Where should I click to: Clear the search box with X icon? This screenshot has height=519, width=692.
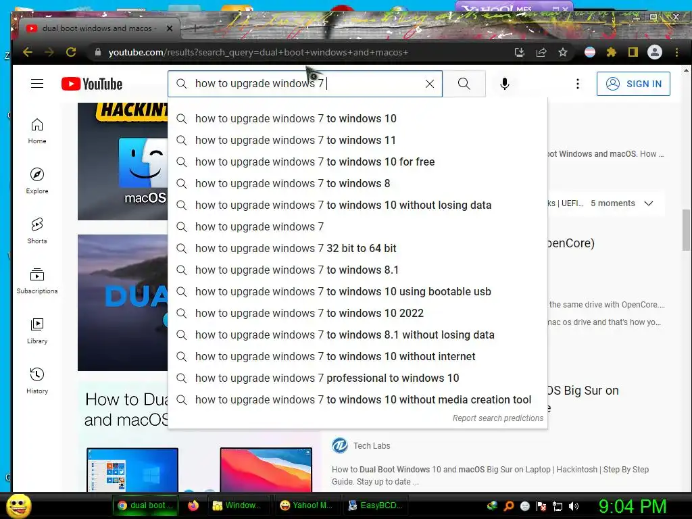tap(429, 84)
